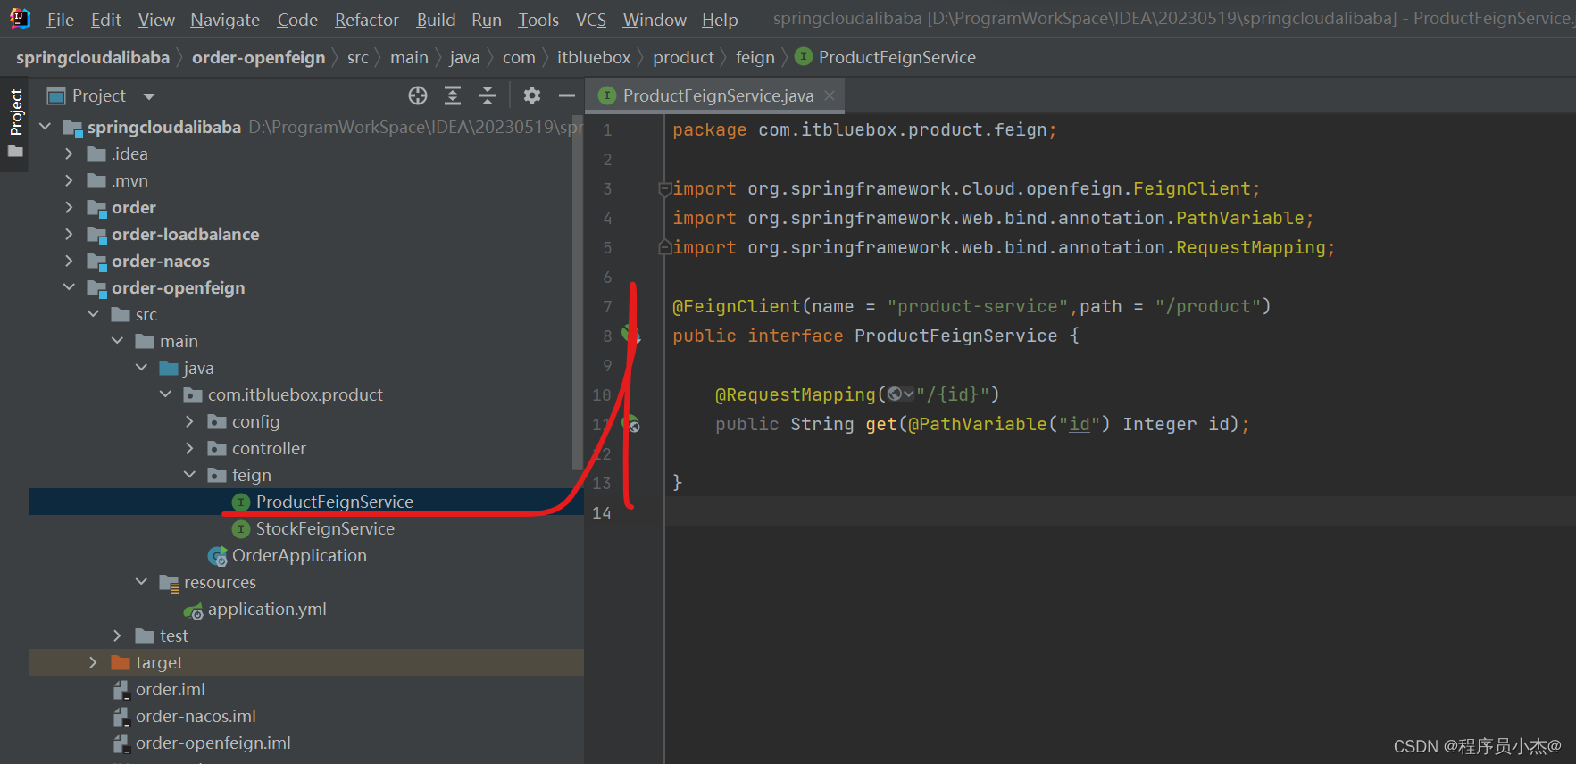This screenshot has height=764, width=1576.
Task: Open the Edit menu
Action: point(105,20)
